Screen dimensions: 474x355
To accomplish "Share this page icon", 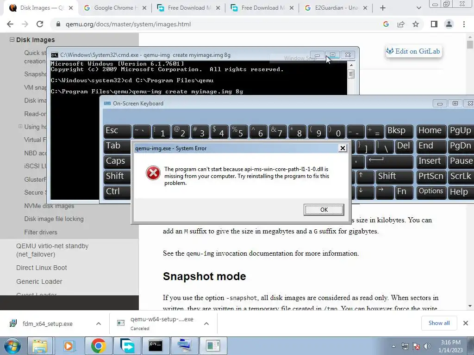I will point(401,24).
